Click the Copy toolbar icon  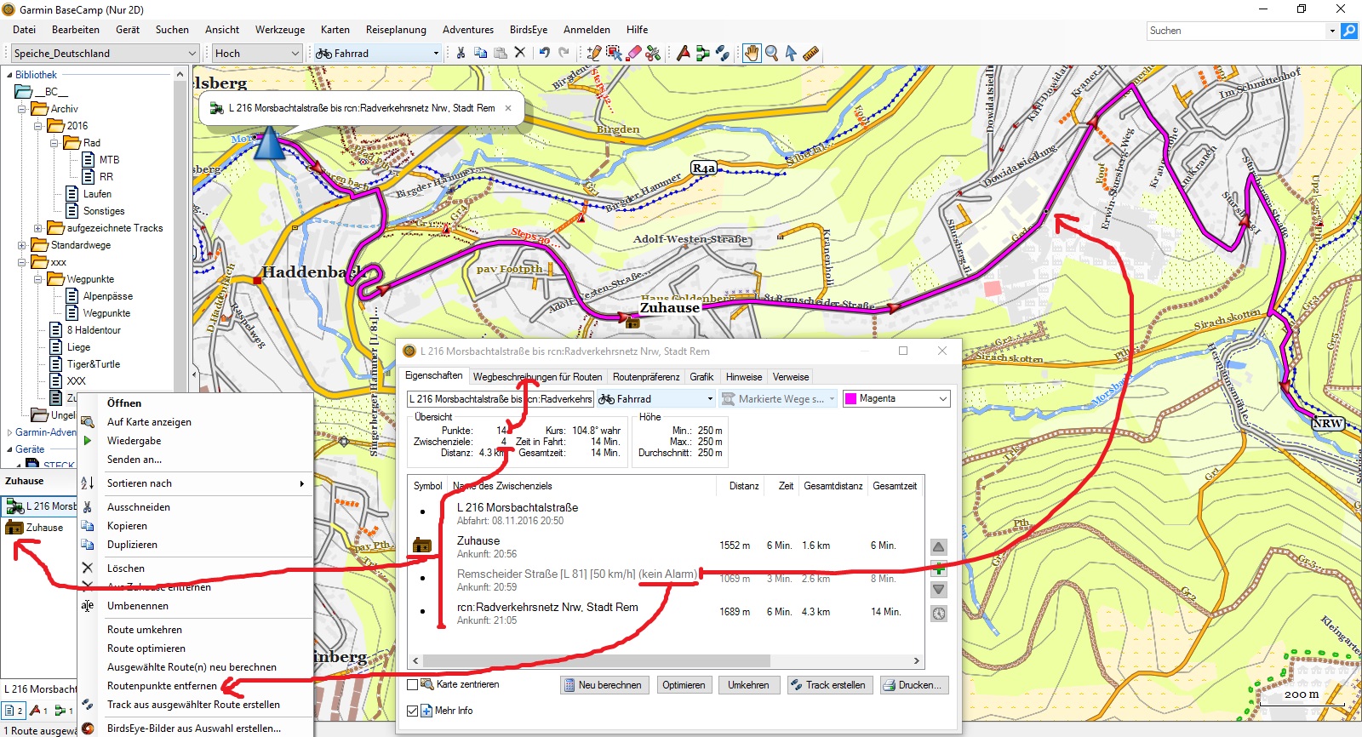(x=480, y=53)
